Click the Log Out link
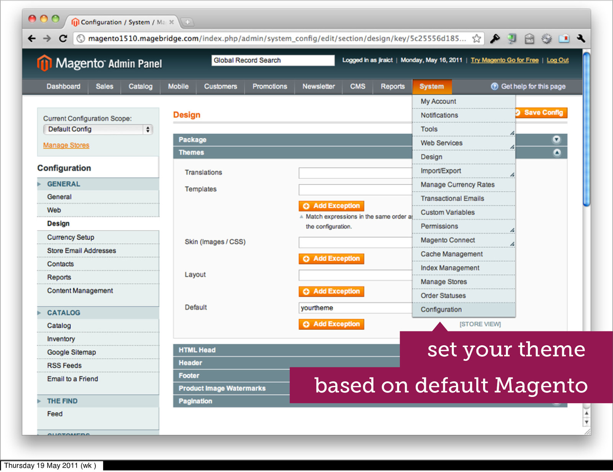 point(557,60)
